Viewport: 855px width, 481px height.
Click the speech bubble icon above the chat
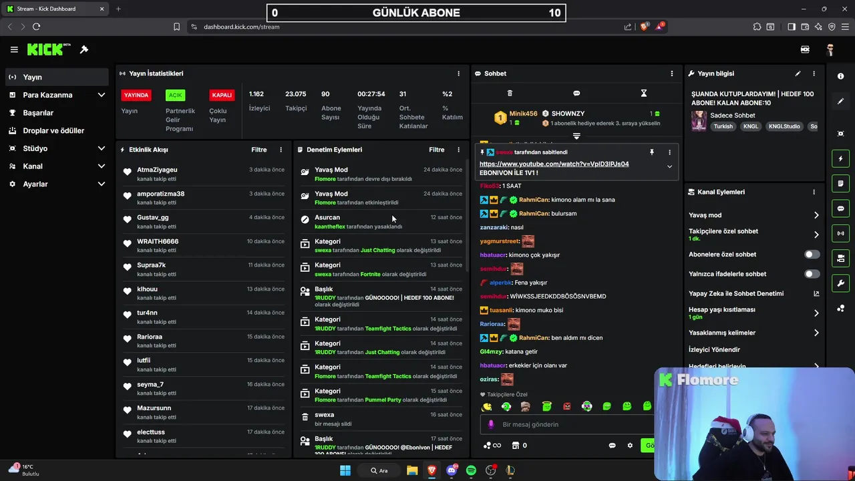click(576, 94)
